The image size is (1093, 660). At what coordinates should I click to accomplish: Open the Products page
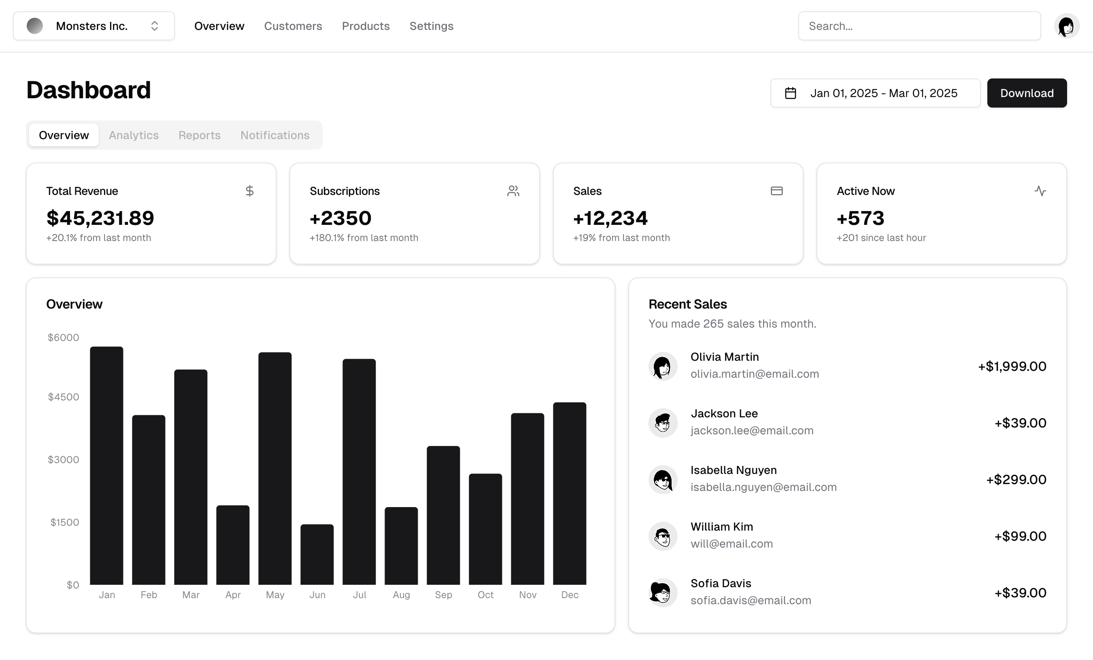(x=366, y=26)
